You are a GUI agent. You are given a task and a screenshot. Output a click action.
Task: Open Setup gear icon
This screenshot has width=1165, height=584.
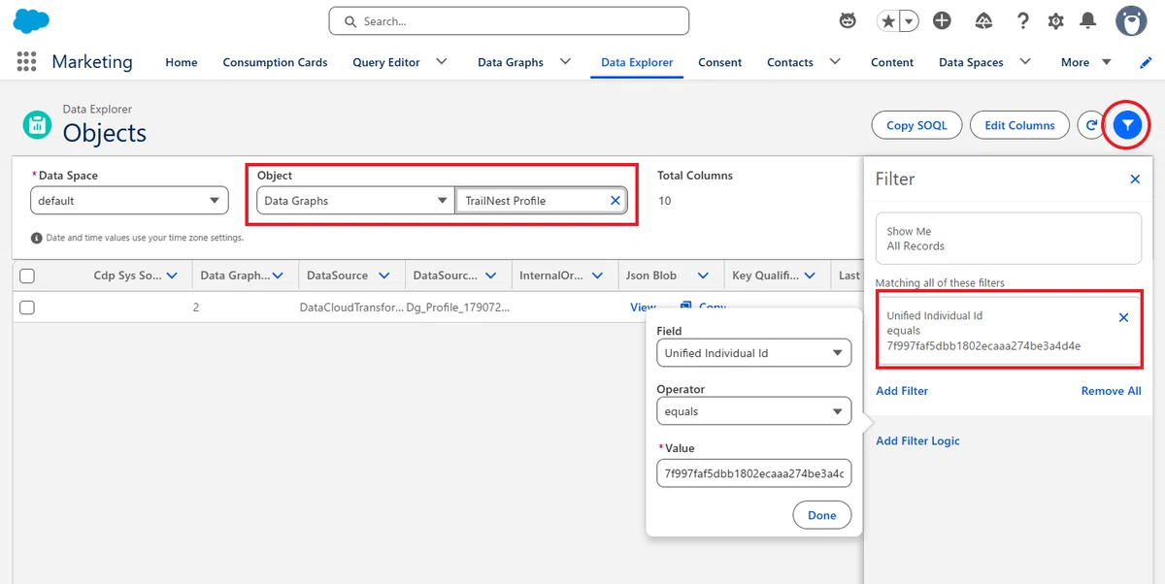[1055, 20]
